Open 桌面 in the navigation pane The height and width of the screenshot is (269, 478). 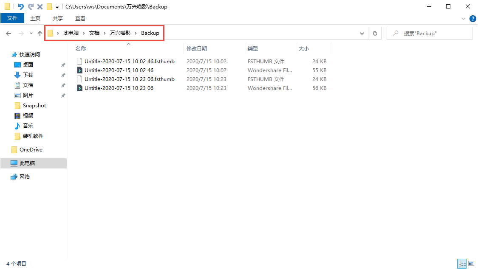click(28, 65)
